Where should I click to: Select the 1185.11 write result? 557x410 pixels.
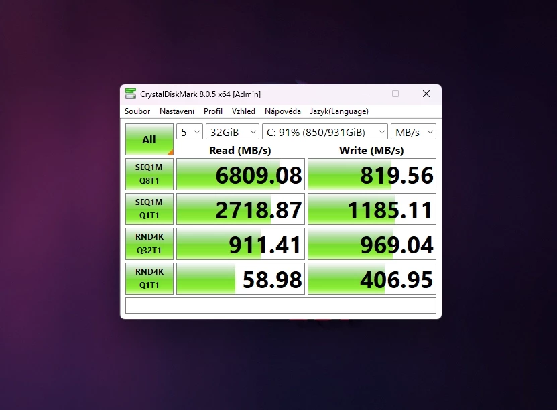tap(372, 209)
